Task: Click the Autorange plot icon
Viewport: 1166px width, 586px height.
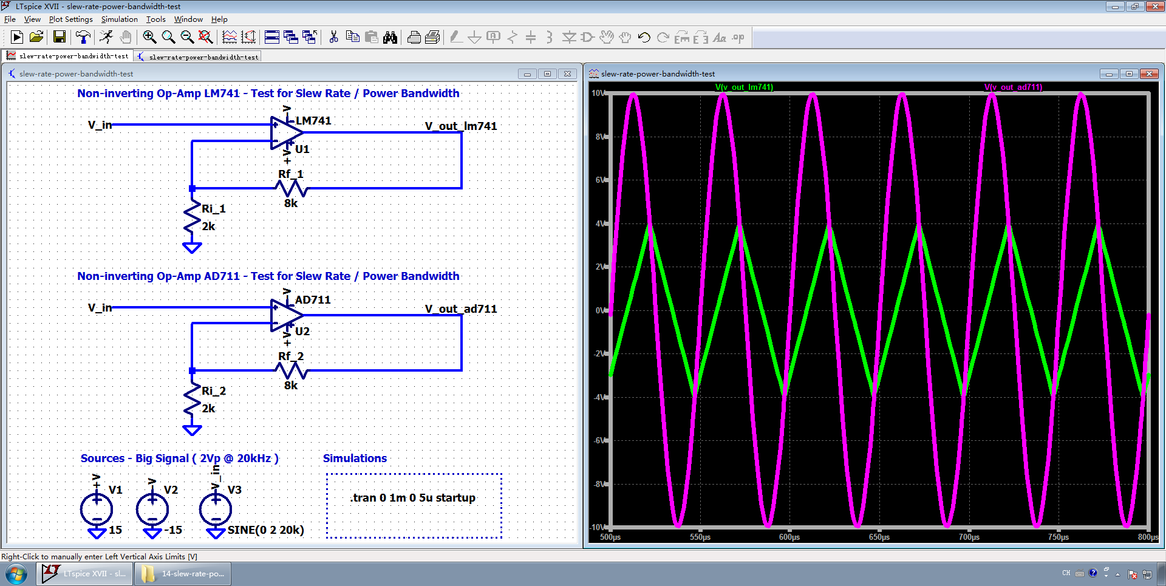Action: (230, 38)
